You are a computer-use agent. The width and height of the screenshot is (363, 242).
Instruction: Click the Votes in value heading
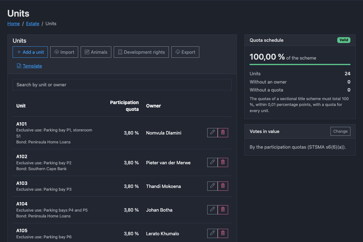point(264,131)
